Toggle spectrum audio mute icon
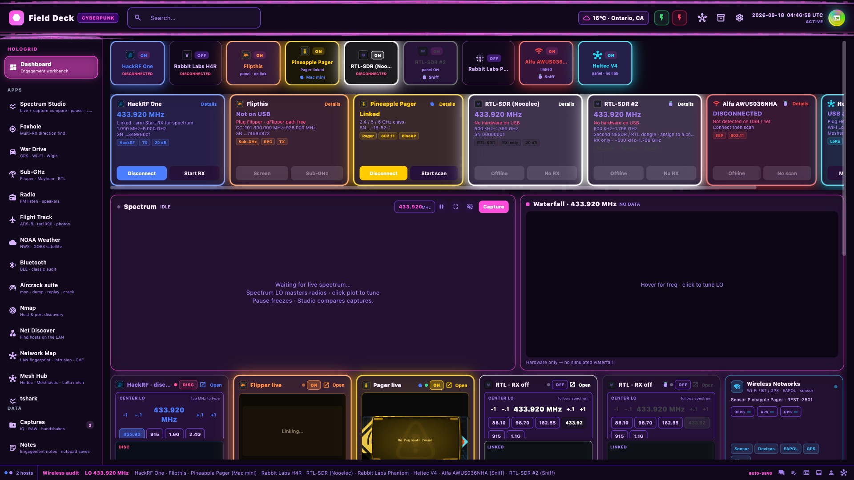 [x=470, y=207]
